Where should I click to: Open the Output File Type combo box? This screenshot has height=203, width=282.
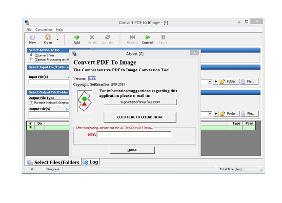tap(49, 103)
